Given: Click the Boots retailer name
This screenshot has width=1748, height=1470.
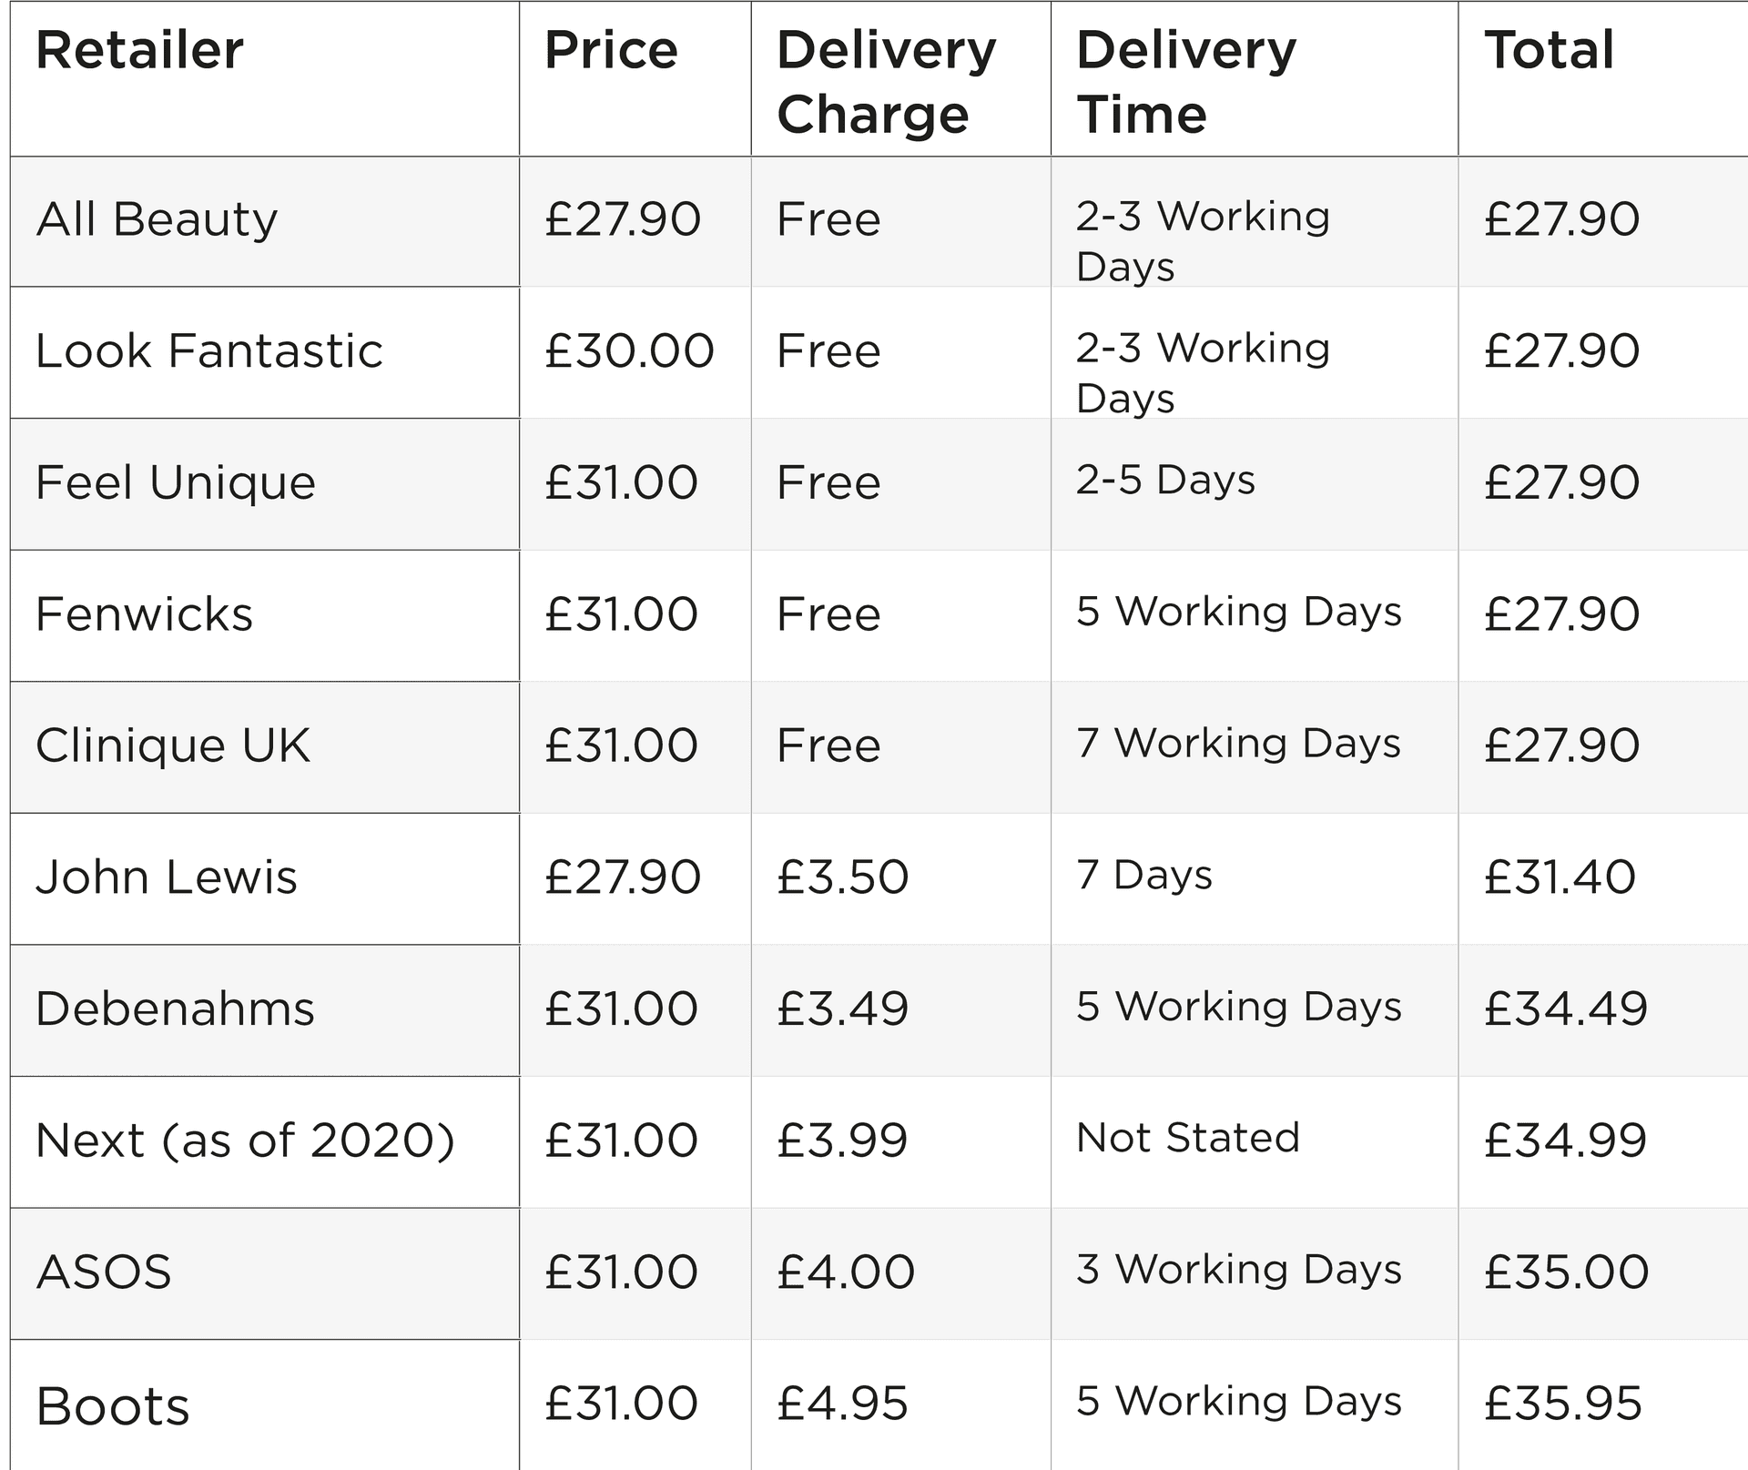Looking at the screenshot, I should [113, 1405].
